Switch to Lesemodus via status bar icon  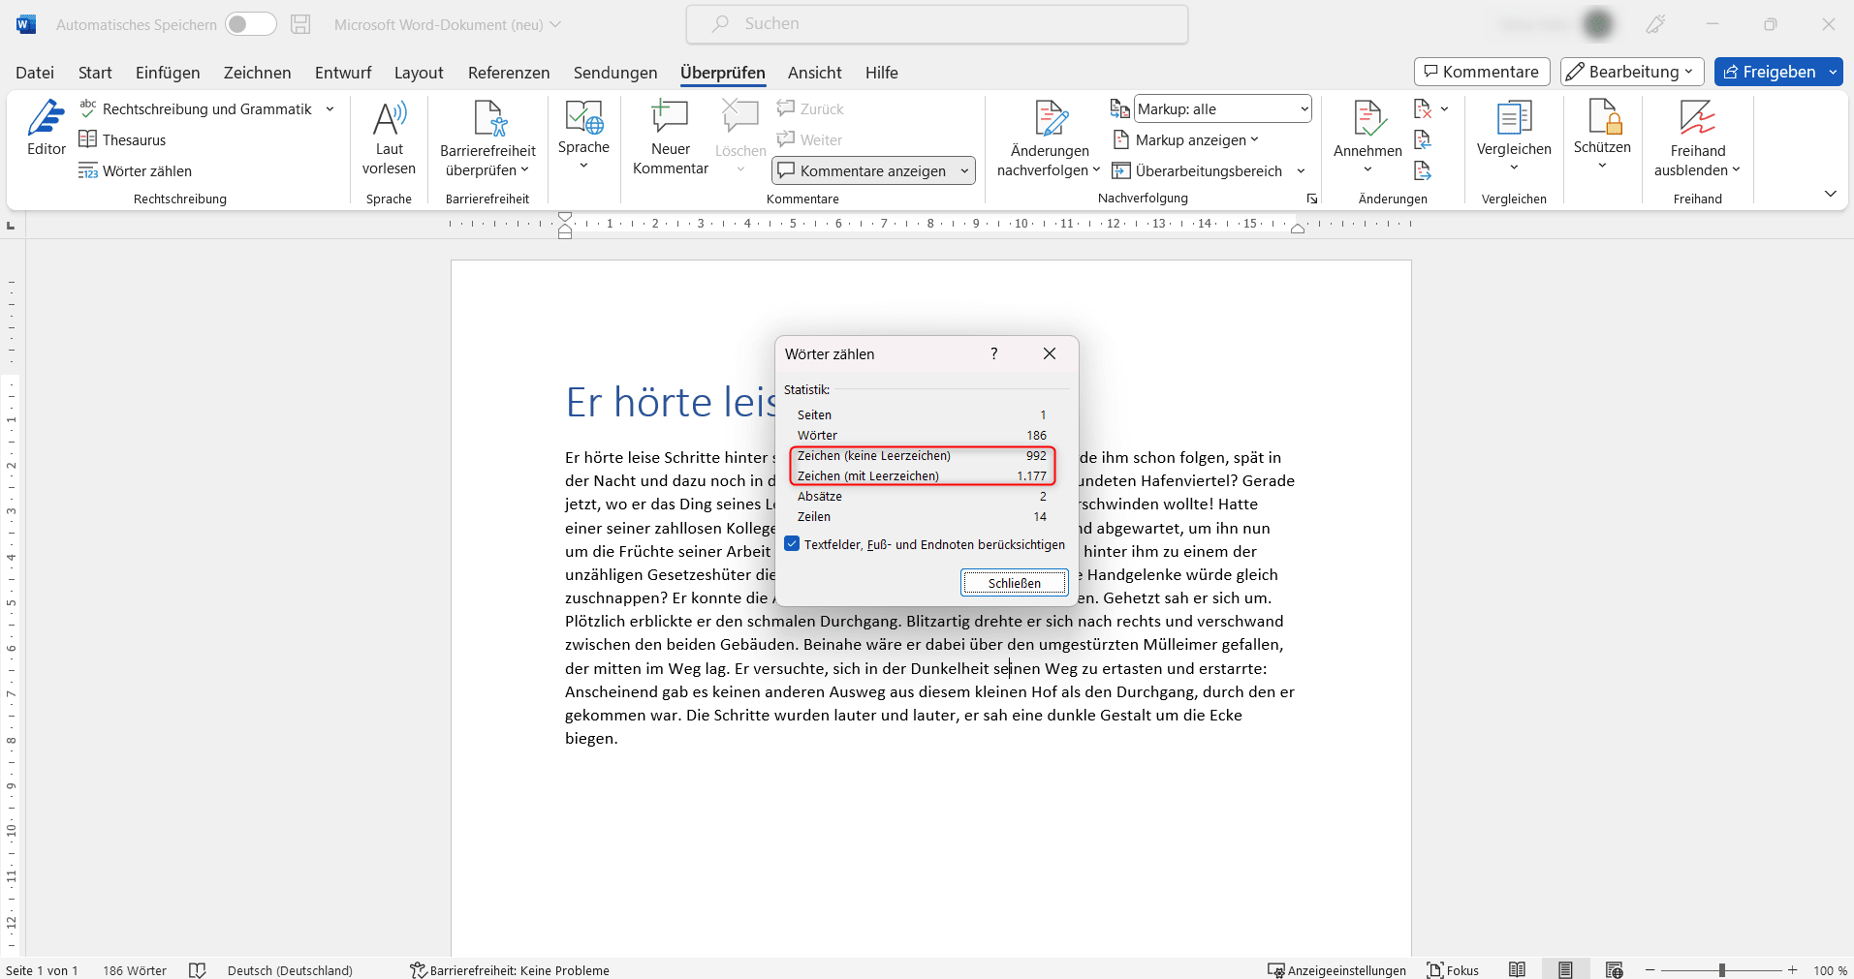coord(1518,969)
